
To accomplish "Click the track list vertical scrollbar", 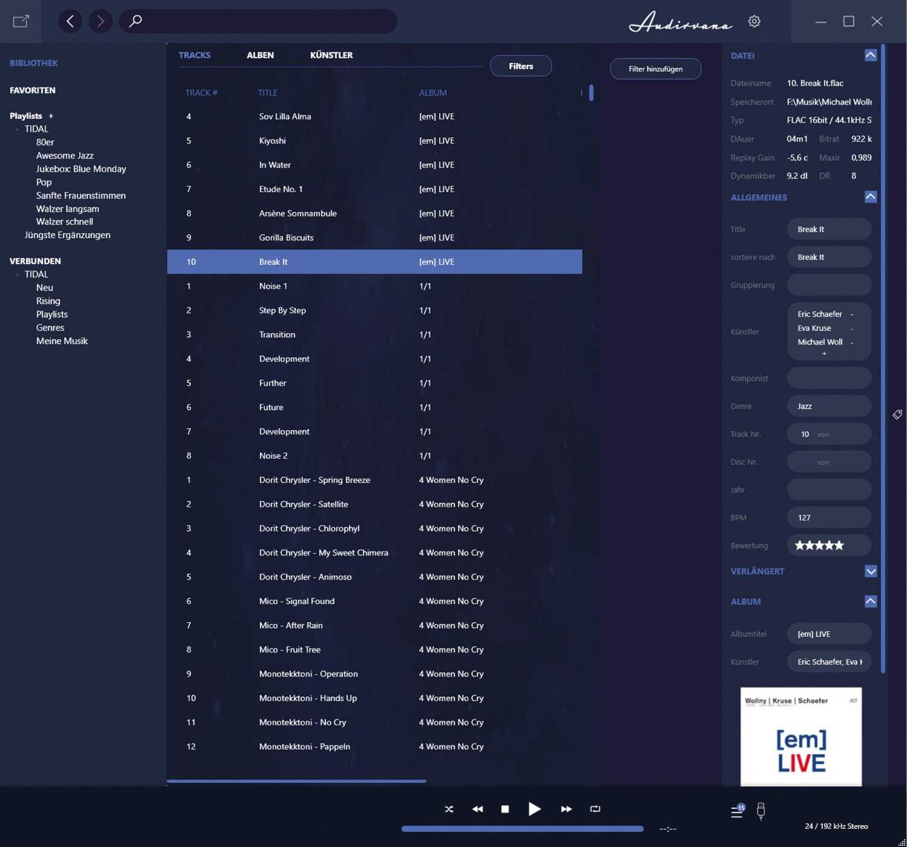I will click(x=591, y=92).
